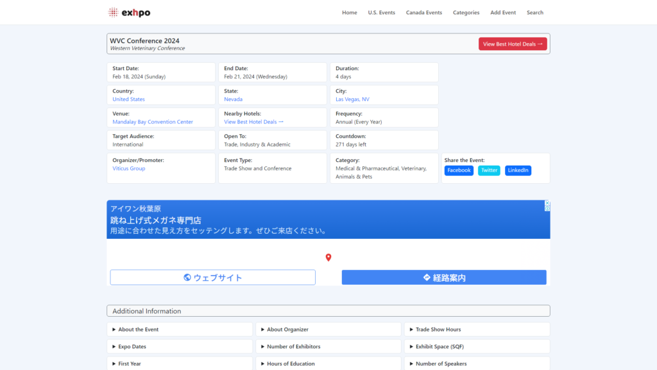
Task: Share the event on LinkedIn
Action: coord(518,170)
